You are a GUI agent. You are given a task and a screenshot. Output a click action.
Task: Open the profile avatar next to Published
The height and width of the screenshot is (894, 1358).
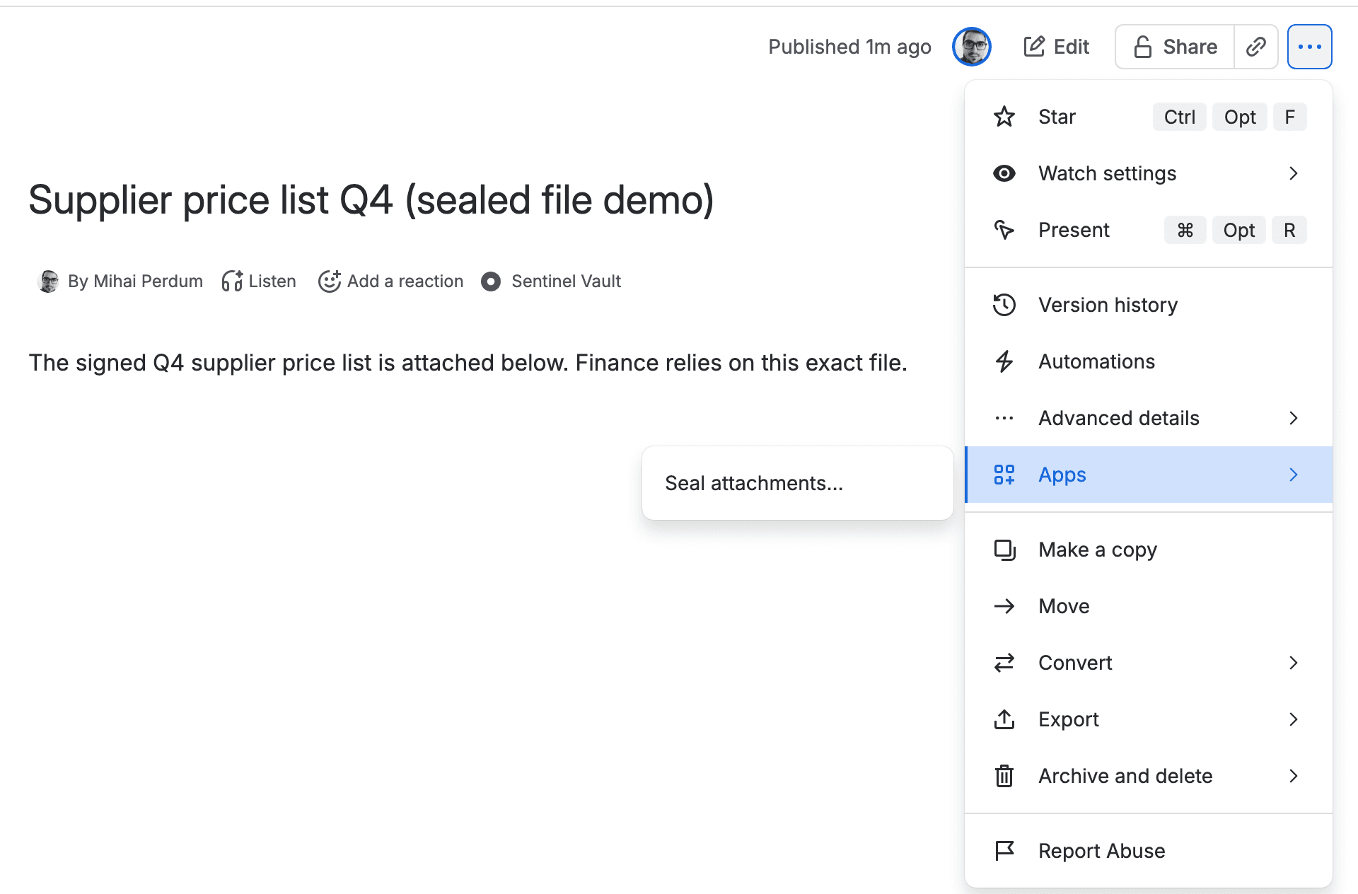[x=972, y=47]
